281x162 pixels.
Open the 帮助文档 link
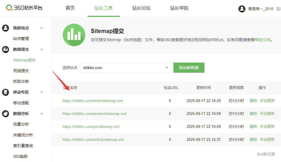point(263,40)
